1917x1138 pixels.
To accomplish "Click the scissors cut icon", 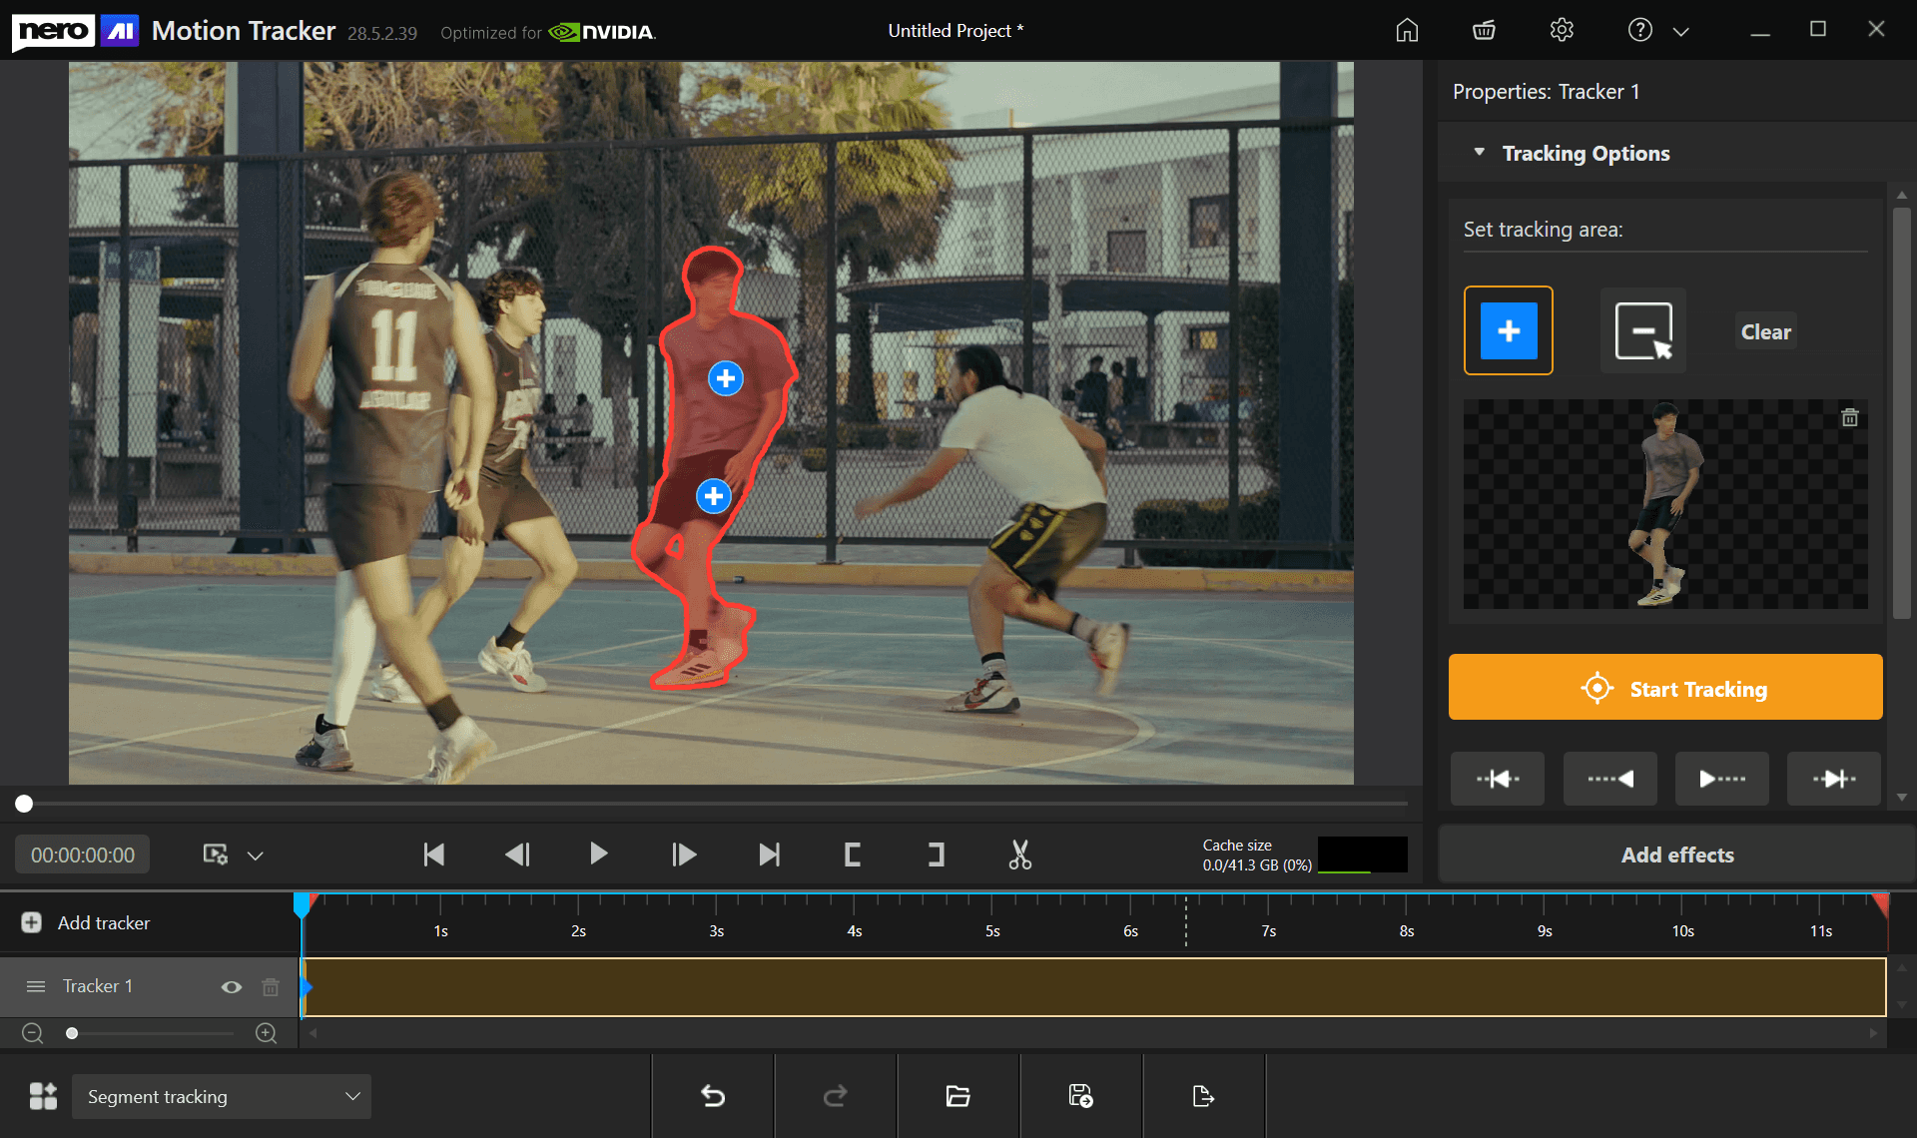I will point(1019,854).
